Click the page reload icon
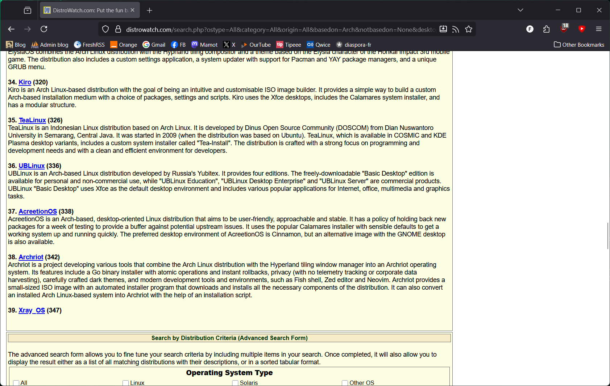The image size is (610, 386). point(44,29)
